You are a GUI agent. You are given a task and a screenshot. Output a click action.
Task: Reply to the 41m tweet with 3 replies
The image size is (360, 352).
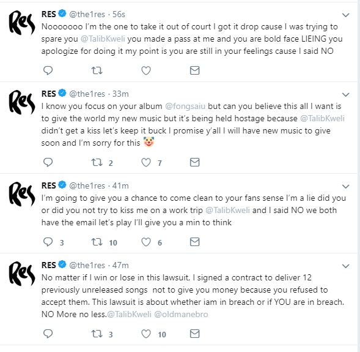pyautogui.click(x=48, y=242)
